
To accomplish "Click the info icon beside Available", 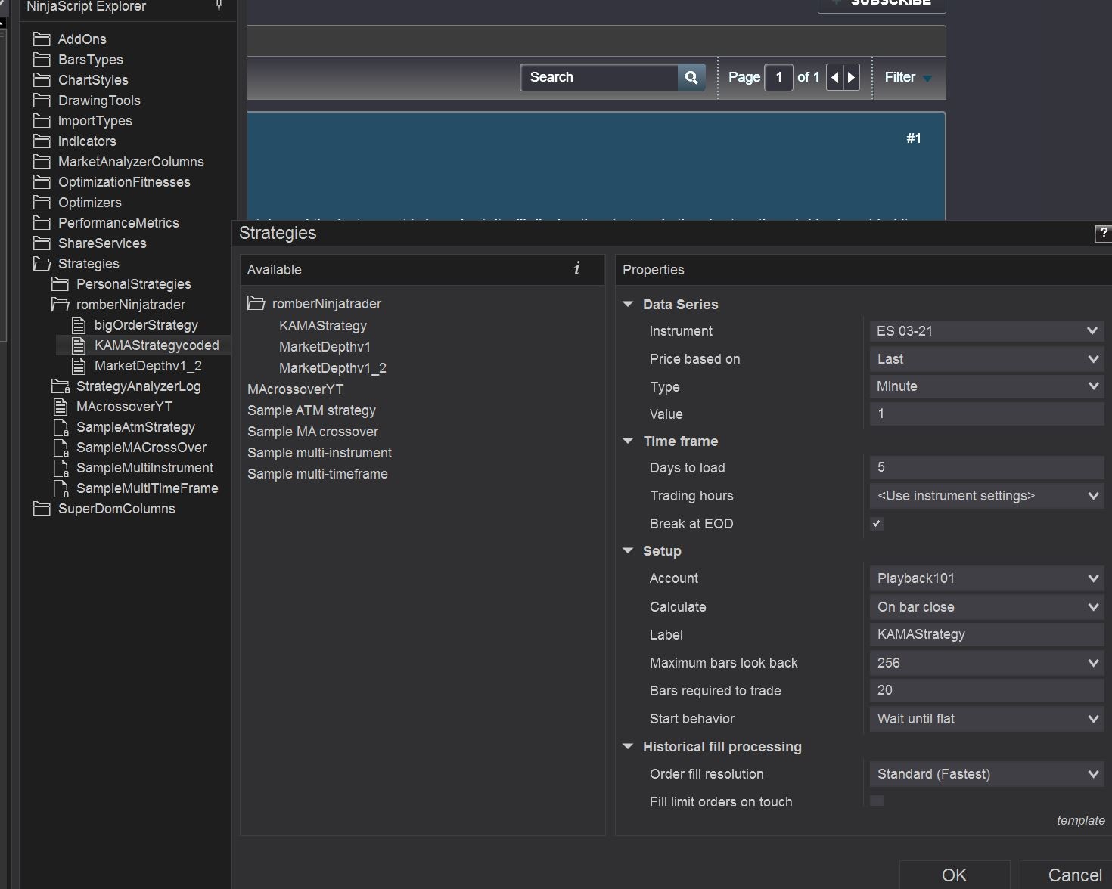I will pos(576,268).
